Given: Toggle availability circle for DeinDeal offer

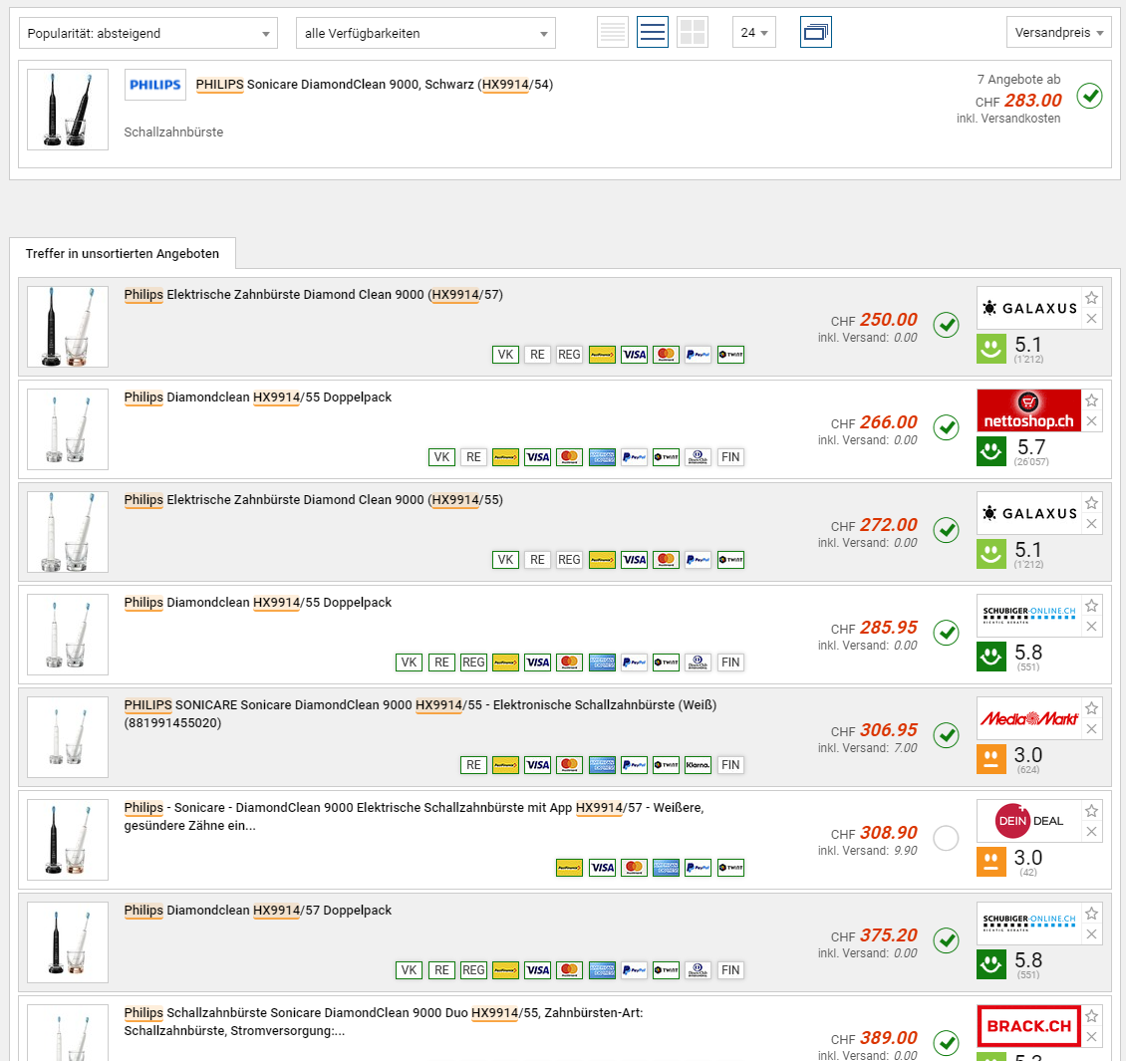Looking at the screenshot, I should pyautogui.click(x=946, y=839).
